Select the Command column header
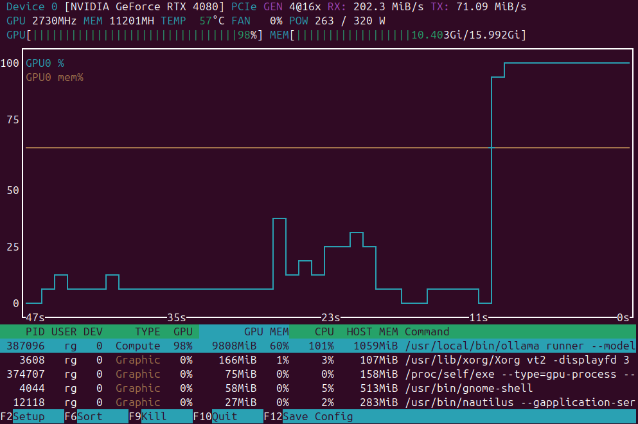The image size is (638, 424). [427, 331]
